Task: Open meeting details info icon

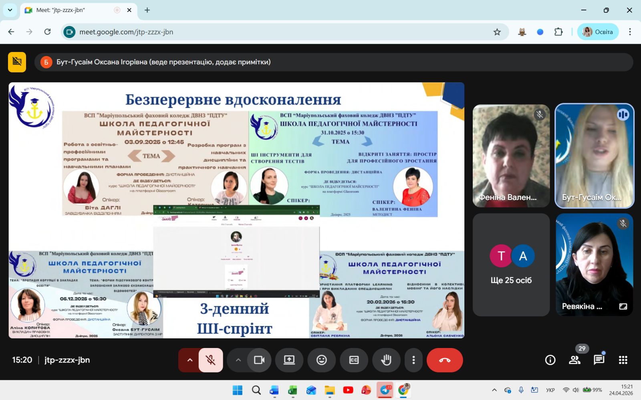Action: pos(550,360)
